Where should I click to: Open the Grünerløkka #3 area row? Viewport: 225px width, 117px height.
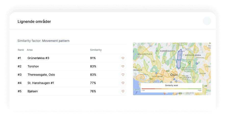(72, 58)
